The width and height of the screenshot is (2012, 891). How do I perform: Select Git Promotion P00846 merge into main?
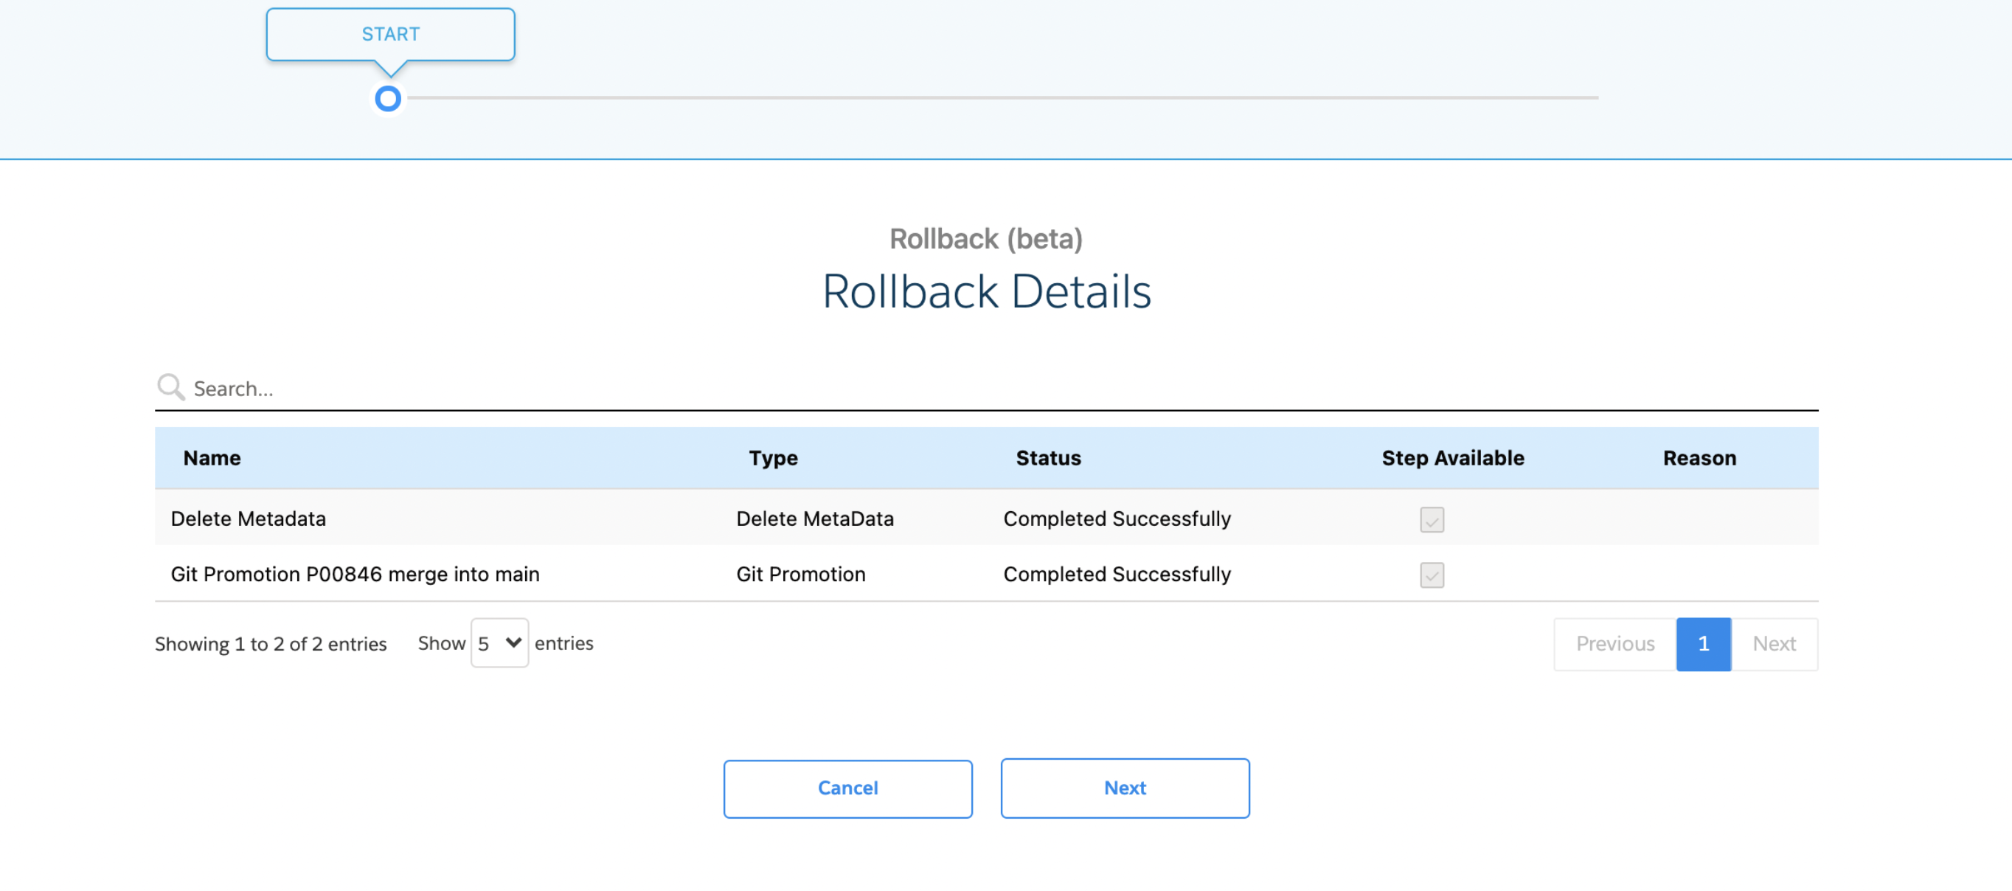coord(355,574)
